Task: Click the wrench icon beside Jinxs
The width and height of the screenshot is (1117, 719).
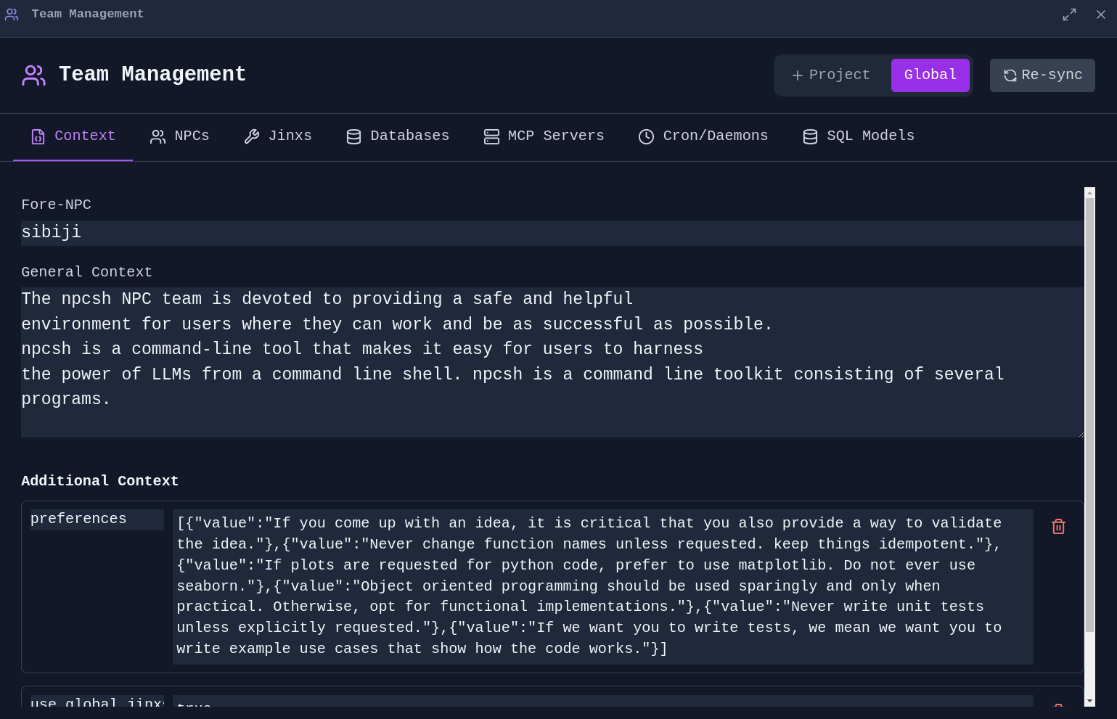Action: [x=253, y=136]
